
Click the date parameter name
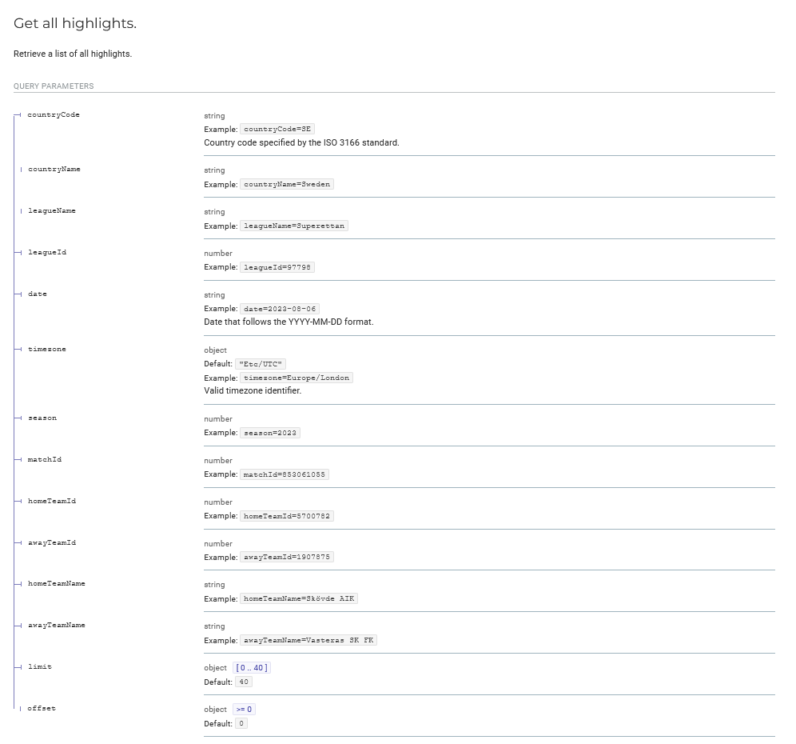[38, 294]
